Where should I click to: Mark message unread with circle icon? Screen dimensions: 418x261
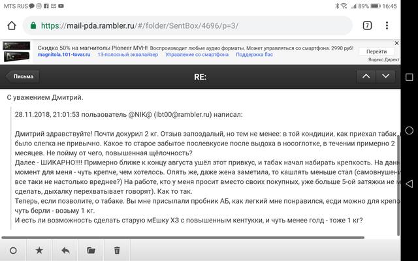[13, 251]
